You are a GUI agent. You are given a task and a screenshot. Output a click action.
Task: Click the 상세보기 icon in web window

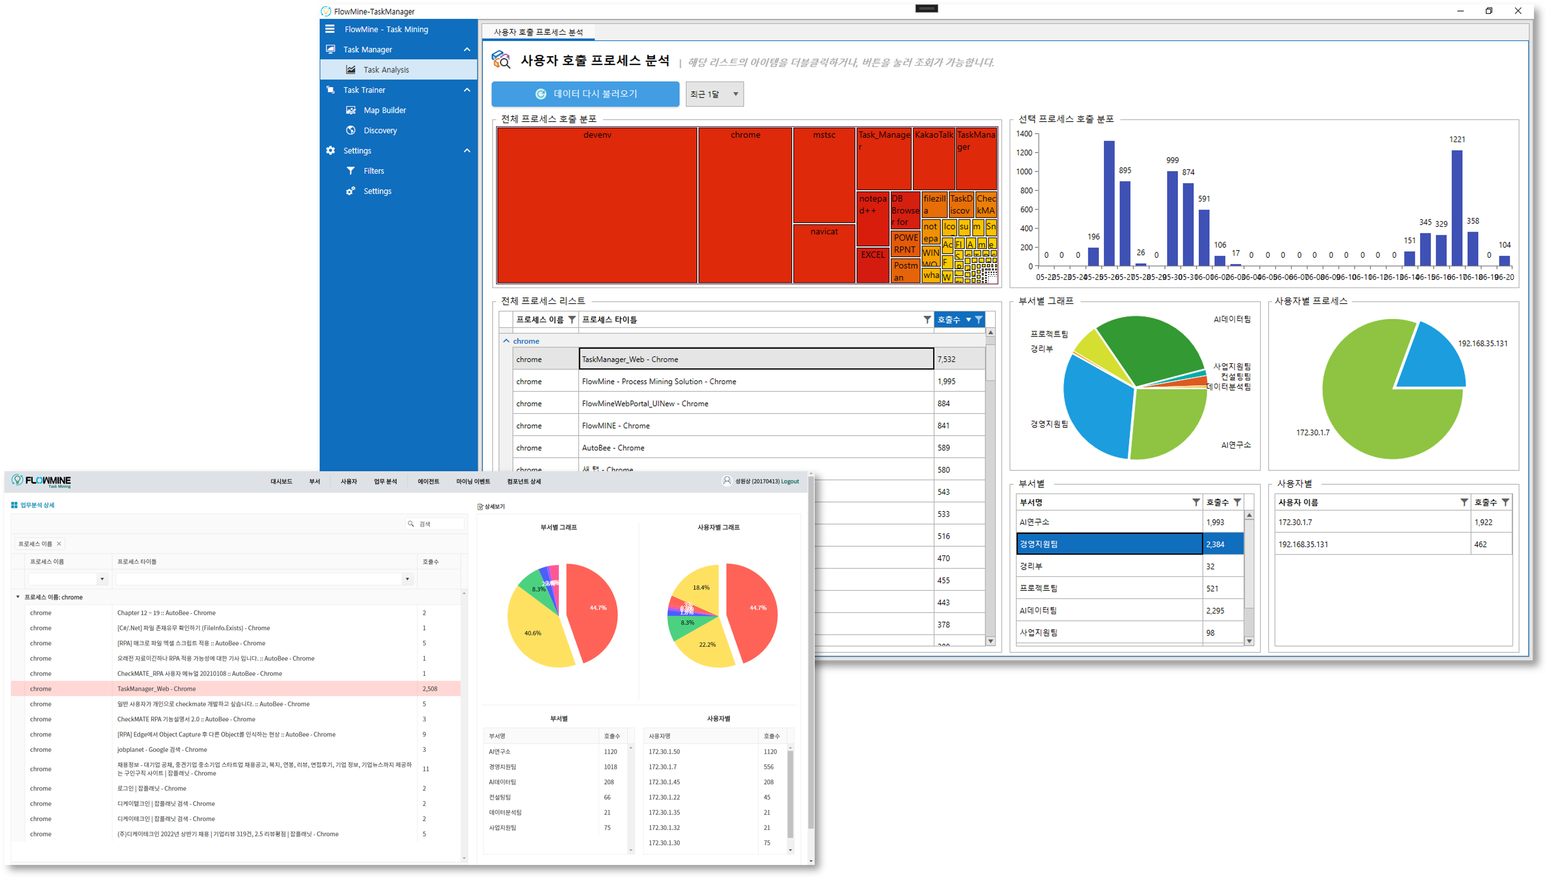[x=480, y=507]
